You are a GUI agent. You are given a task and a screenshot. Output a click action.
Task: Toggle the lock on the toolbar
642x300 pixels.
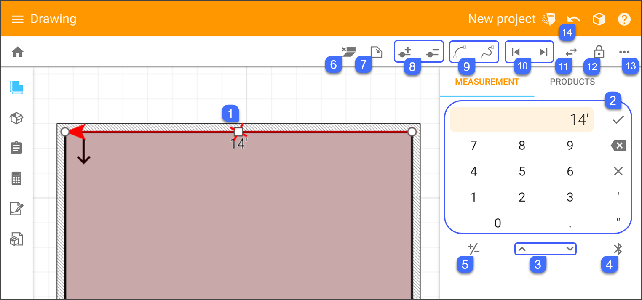pyautogui.click(x=599, y=52)
